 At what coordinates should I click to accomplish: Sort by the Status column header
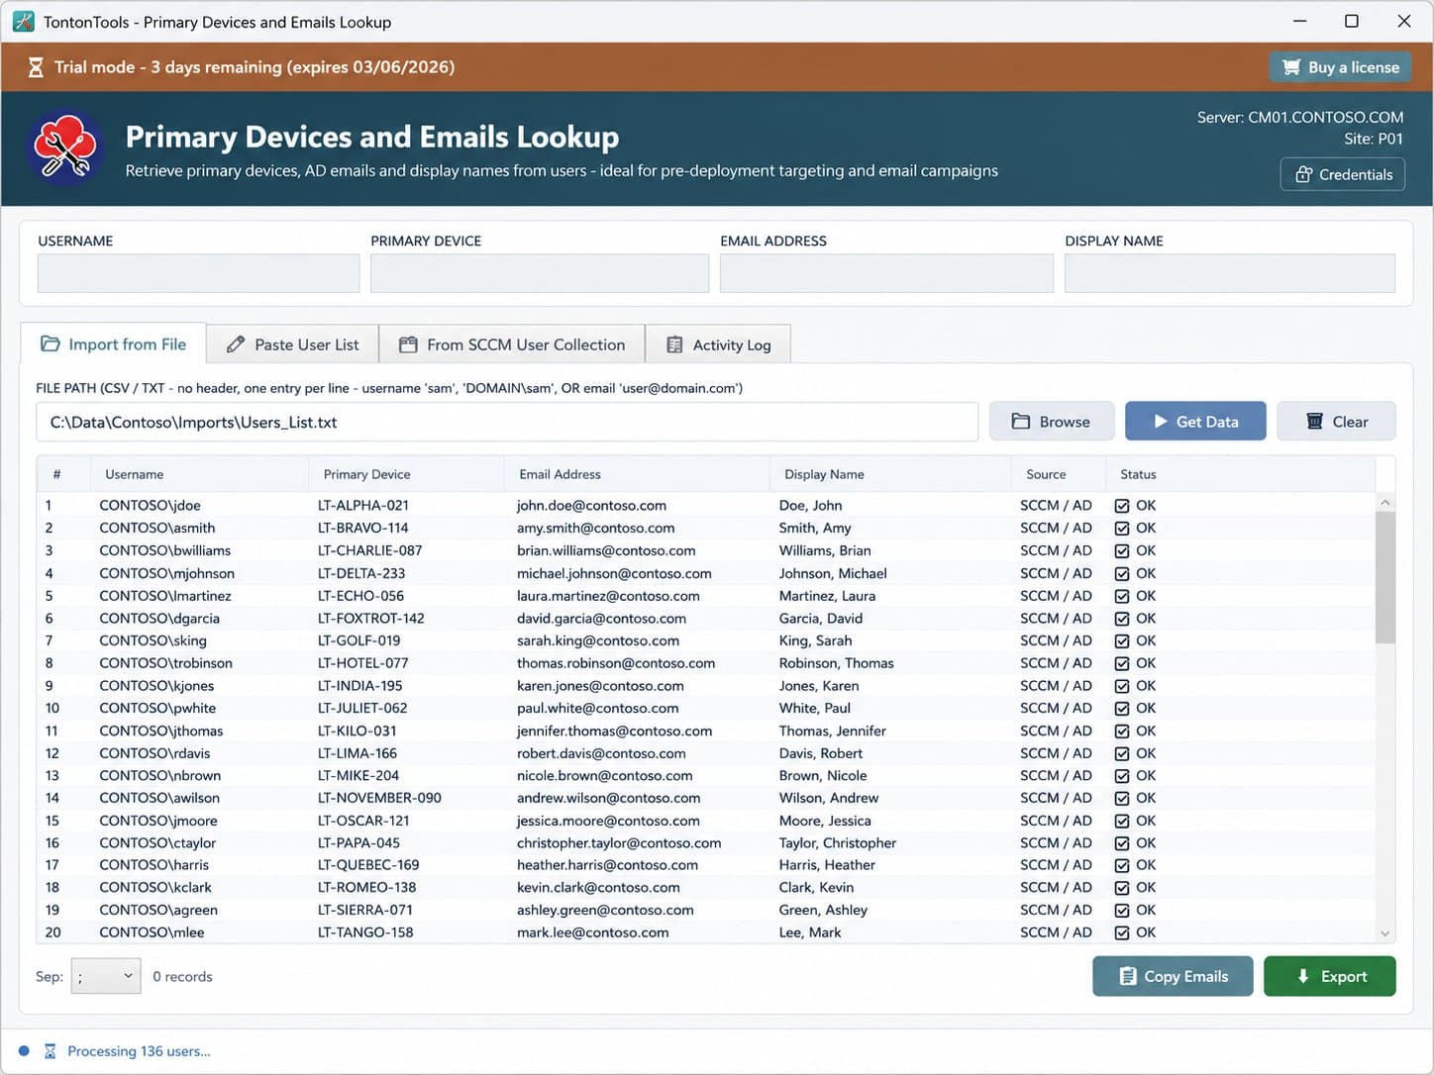1240,474
